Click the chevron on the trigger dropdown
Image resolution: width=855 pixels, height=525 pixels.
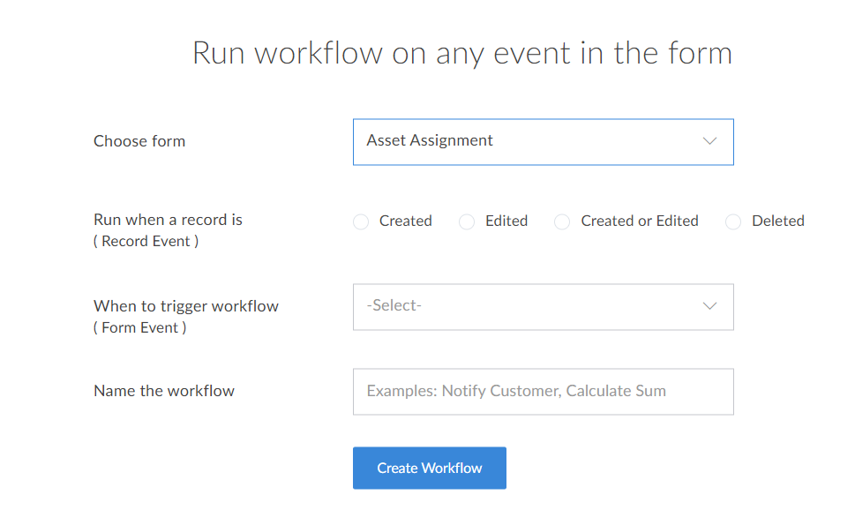[x=710, y=306]
